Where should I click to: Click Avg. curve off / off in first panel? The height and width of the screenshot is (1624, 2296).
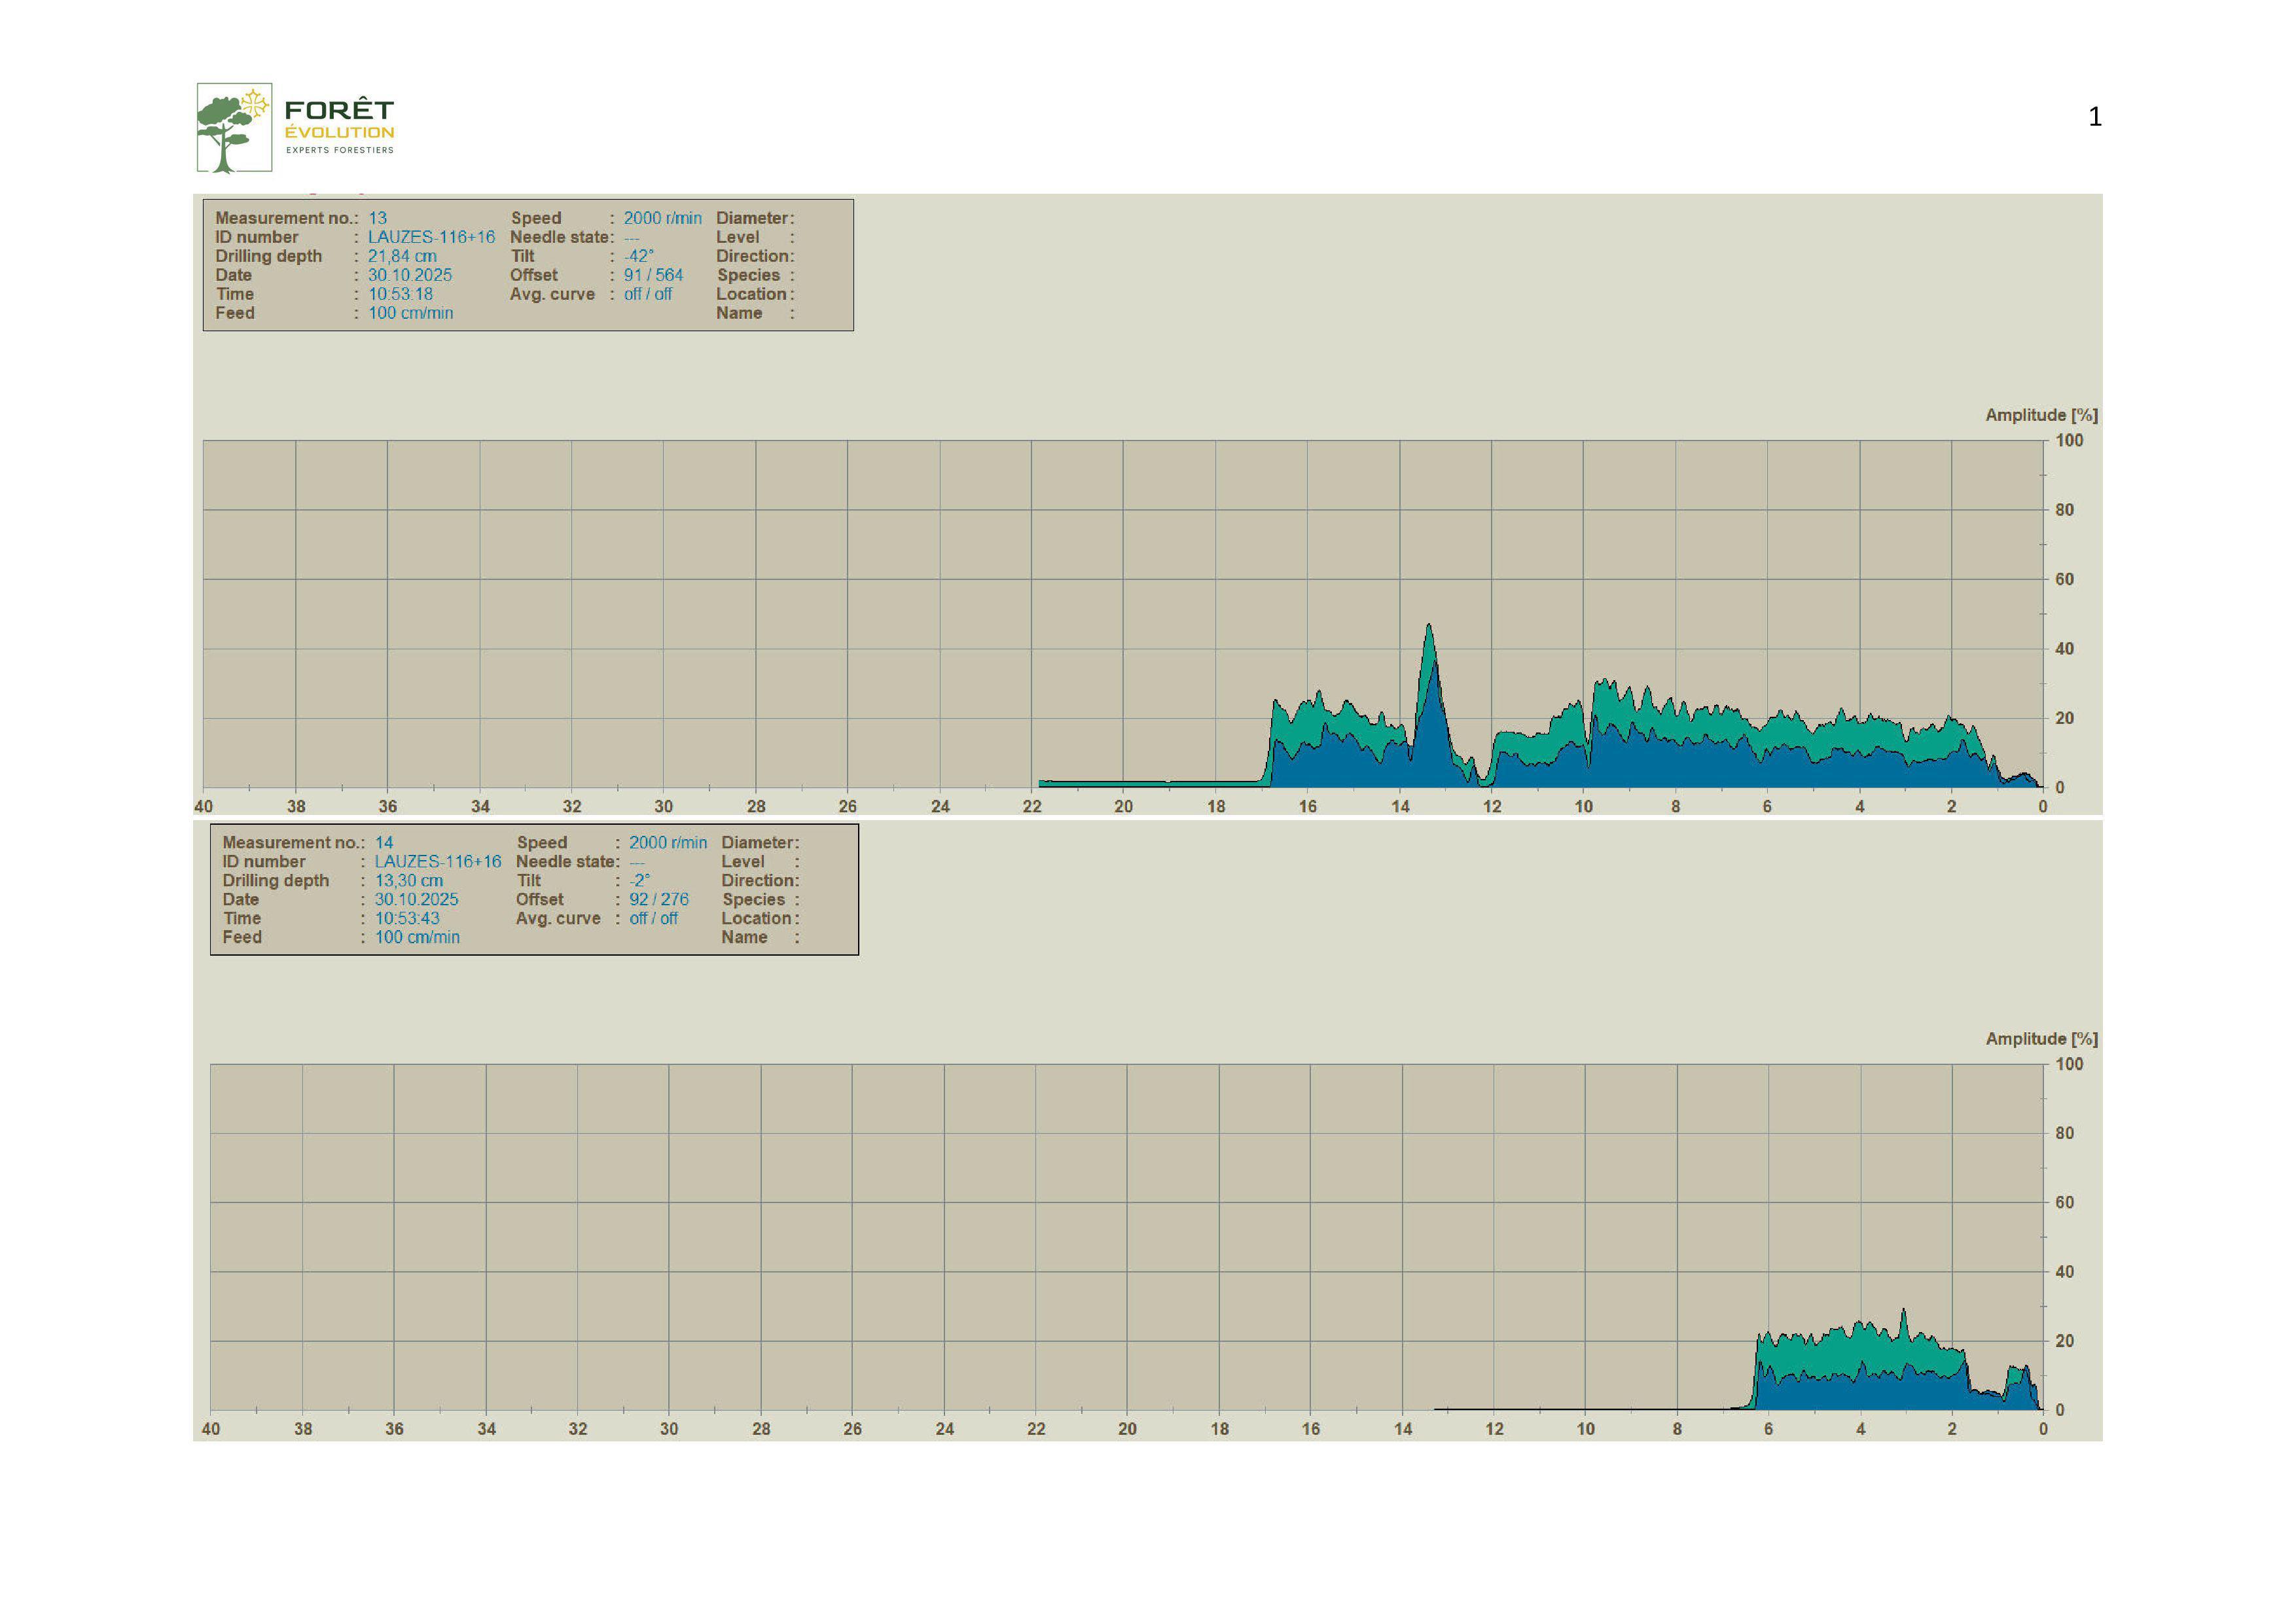(648, 294)
